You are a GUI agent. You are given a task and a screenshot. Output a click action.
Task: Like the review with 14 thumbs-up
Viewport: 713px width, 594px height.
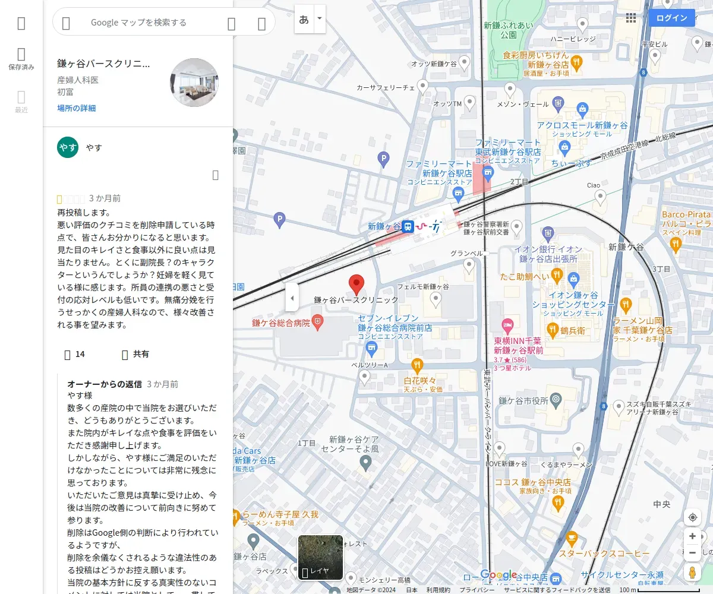tap(74, 354)
